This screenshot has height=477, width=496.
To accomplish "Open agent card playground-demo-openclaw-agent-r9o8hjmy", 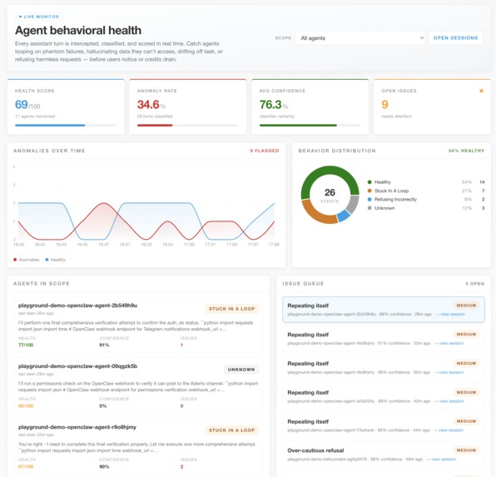I will pos(138,446).
